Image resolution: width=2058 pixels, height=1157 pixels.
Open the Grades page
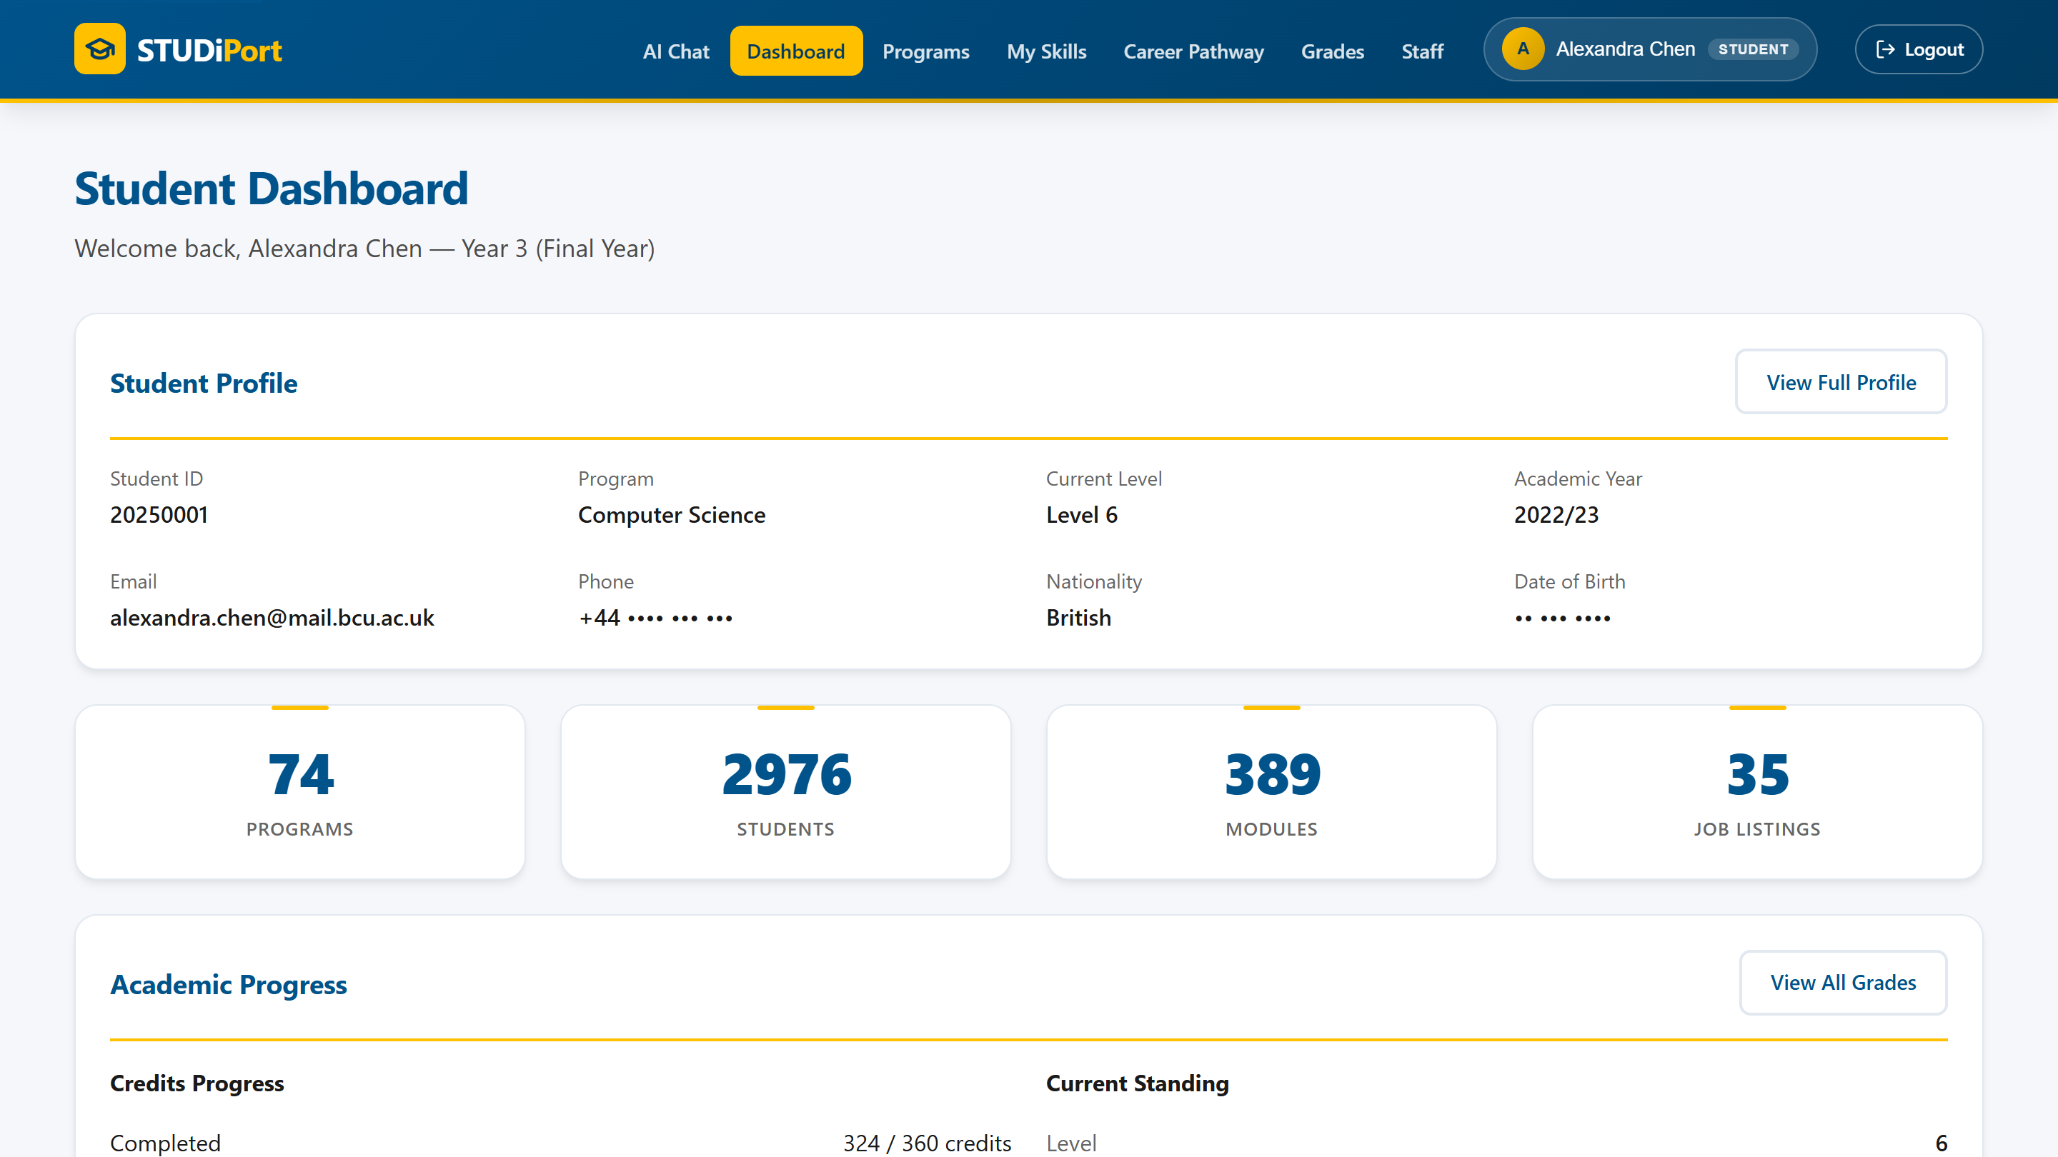1333,51
